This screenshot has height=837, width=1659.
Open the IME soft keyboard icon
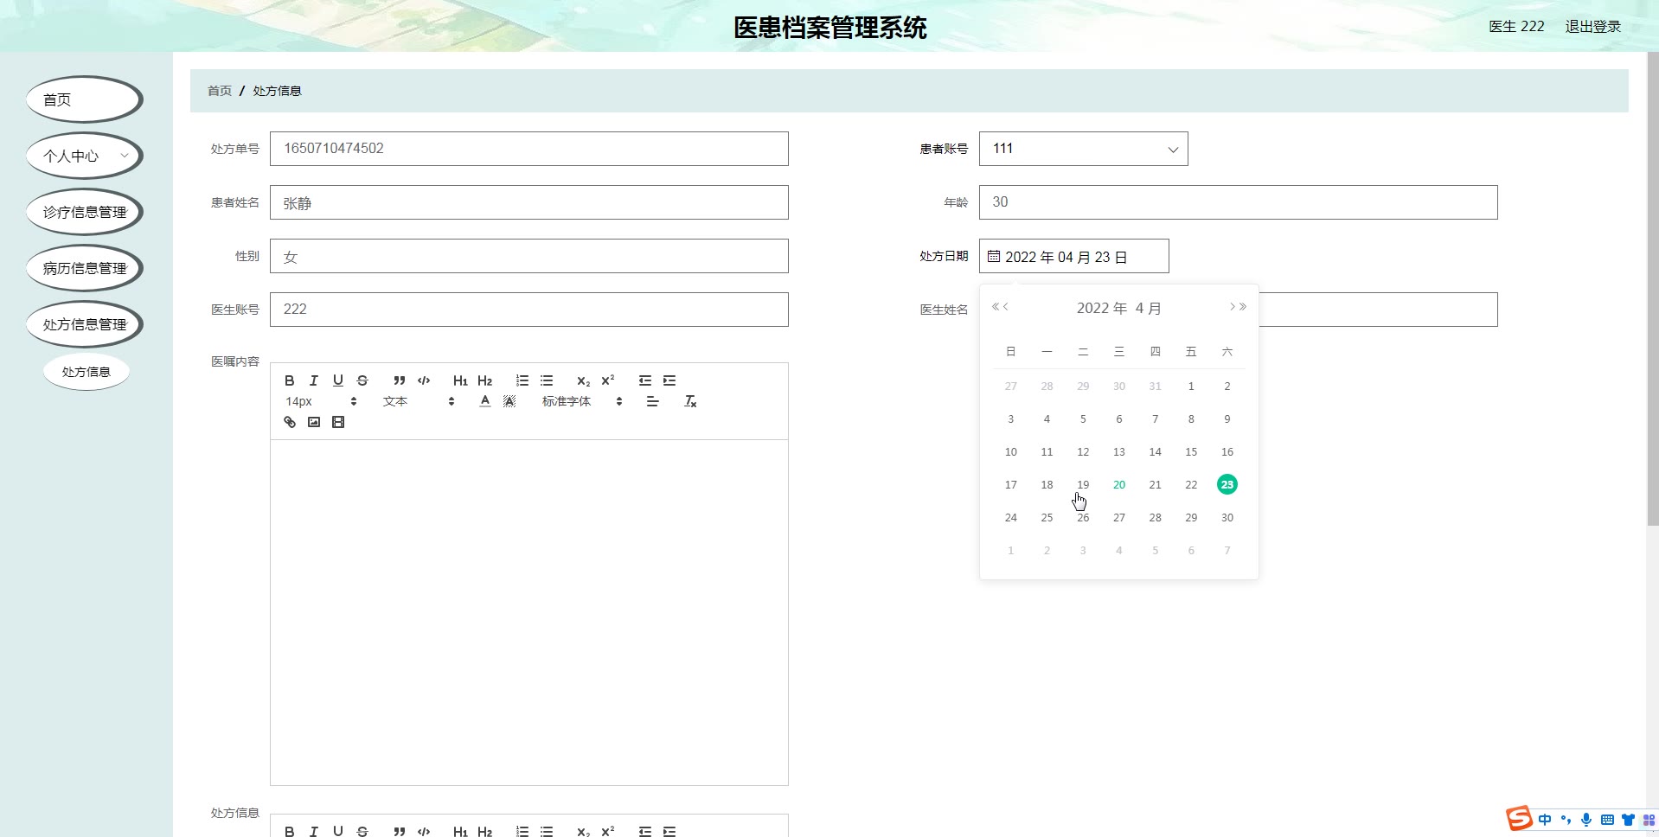coord(1607,820)
